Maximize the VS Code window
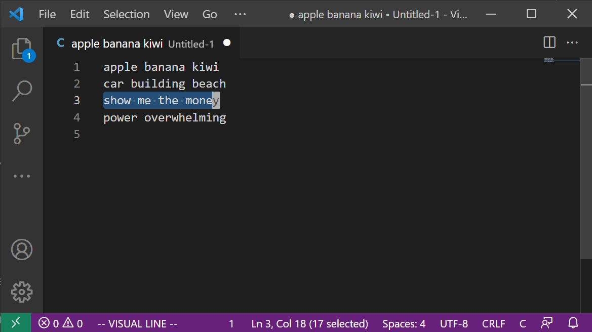The height and width of the screenshot is (332, 592). tap(531, 14)
